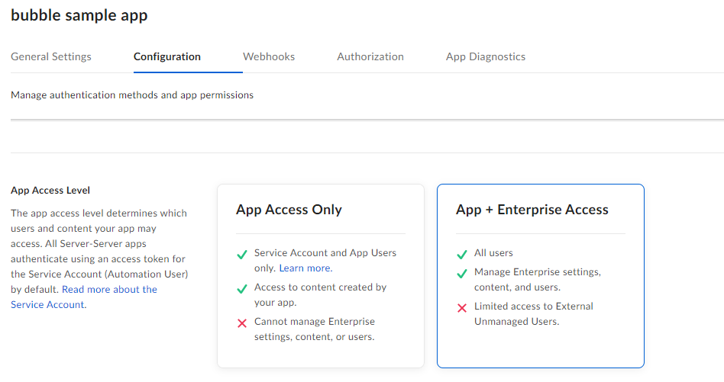This screenshot has width=724, height=382.
Task: Click green check beside All users
Action: click(x=462, y=255)
